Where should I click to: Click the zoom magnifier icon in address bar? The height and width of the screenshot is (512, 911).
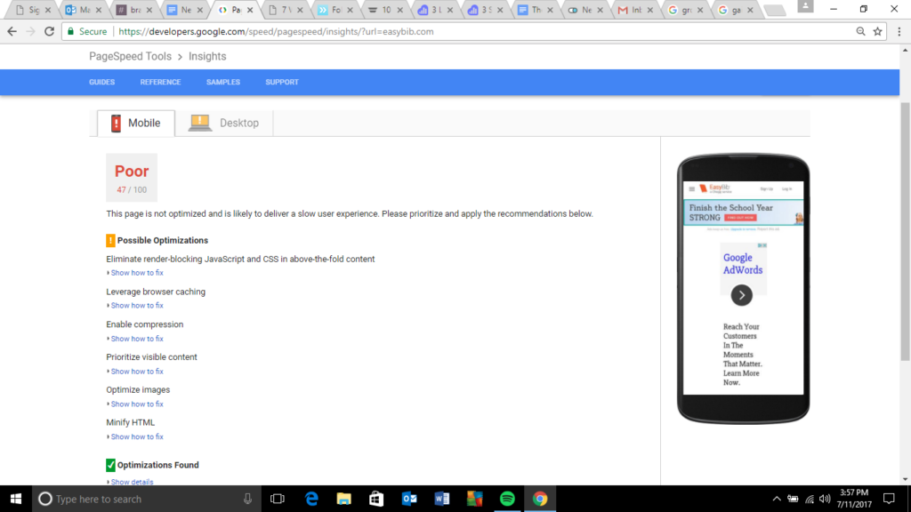860,31
